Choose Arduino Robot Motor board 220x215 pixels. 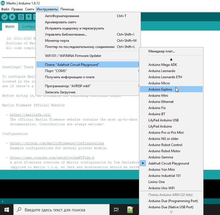171,151
